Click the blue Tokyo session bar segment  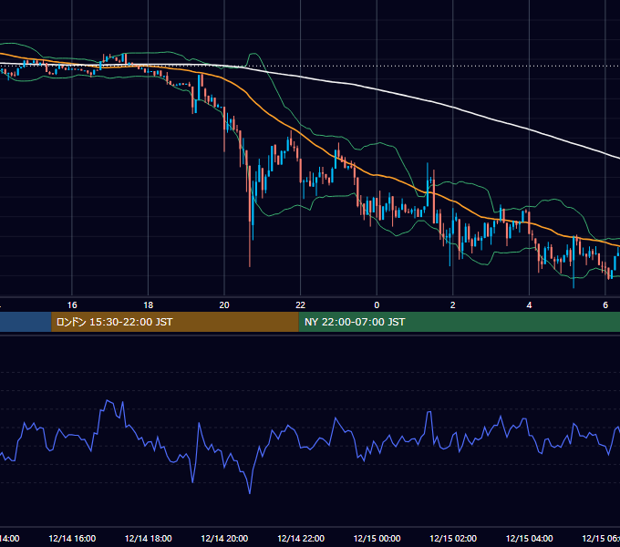pos(26,322)
